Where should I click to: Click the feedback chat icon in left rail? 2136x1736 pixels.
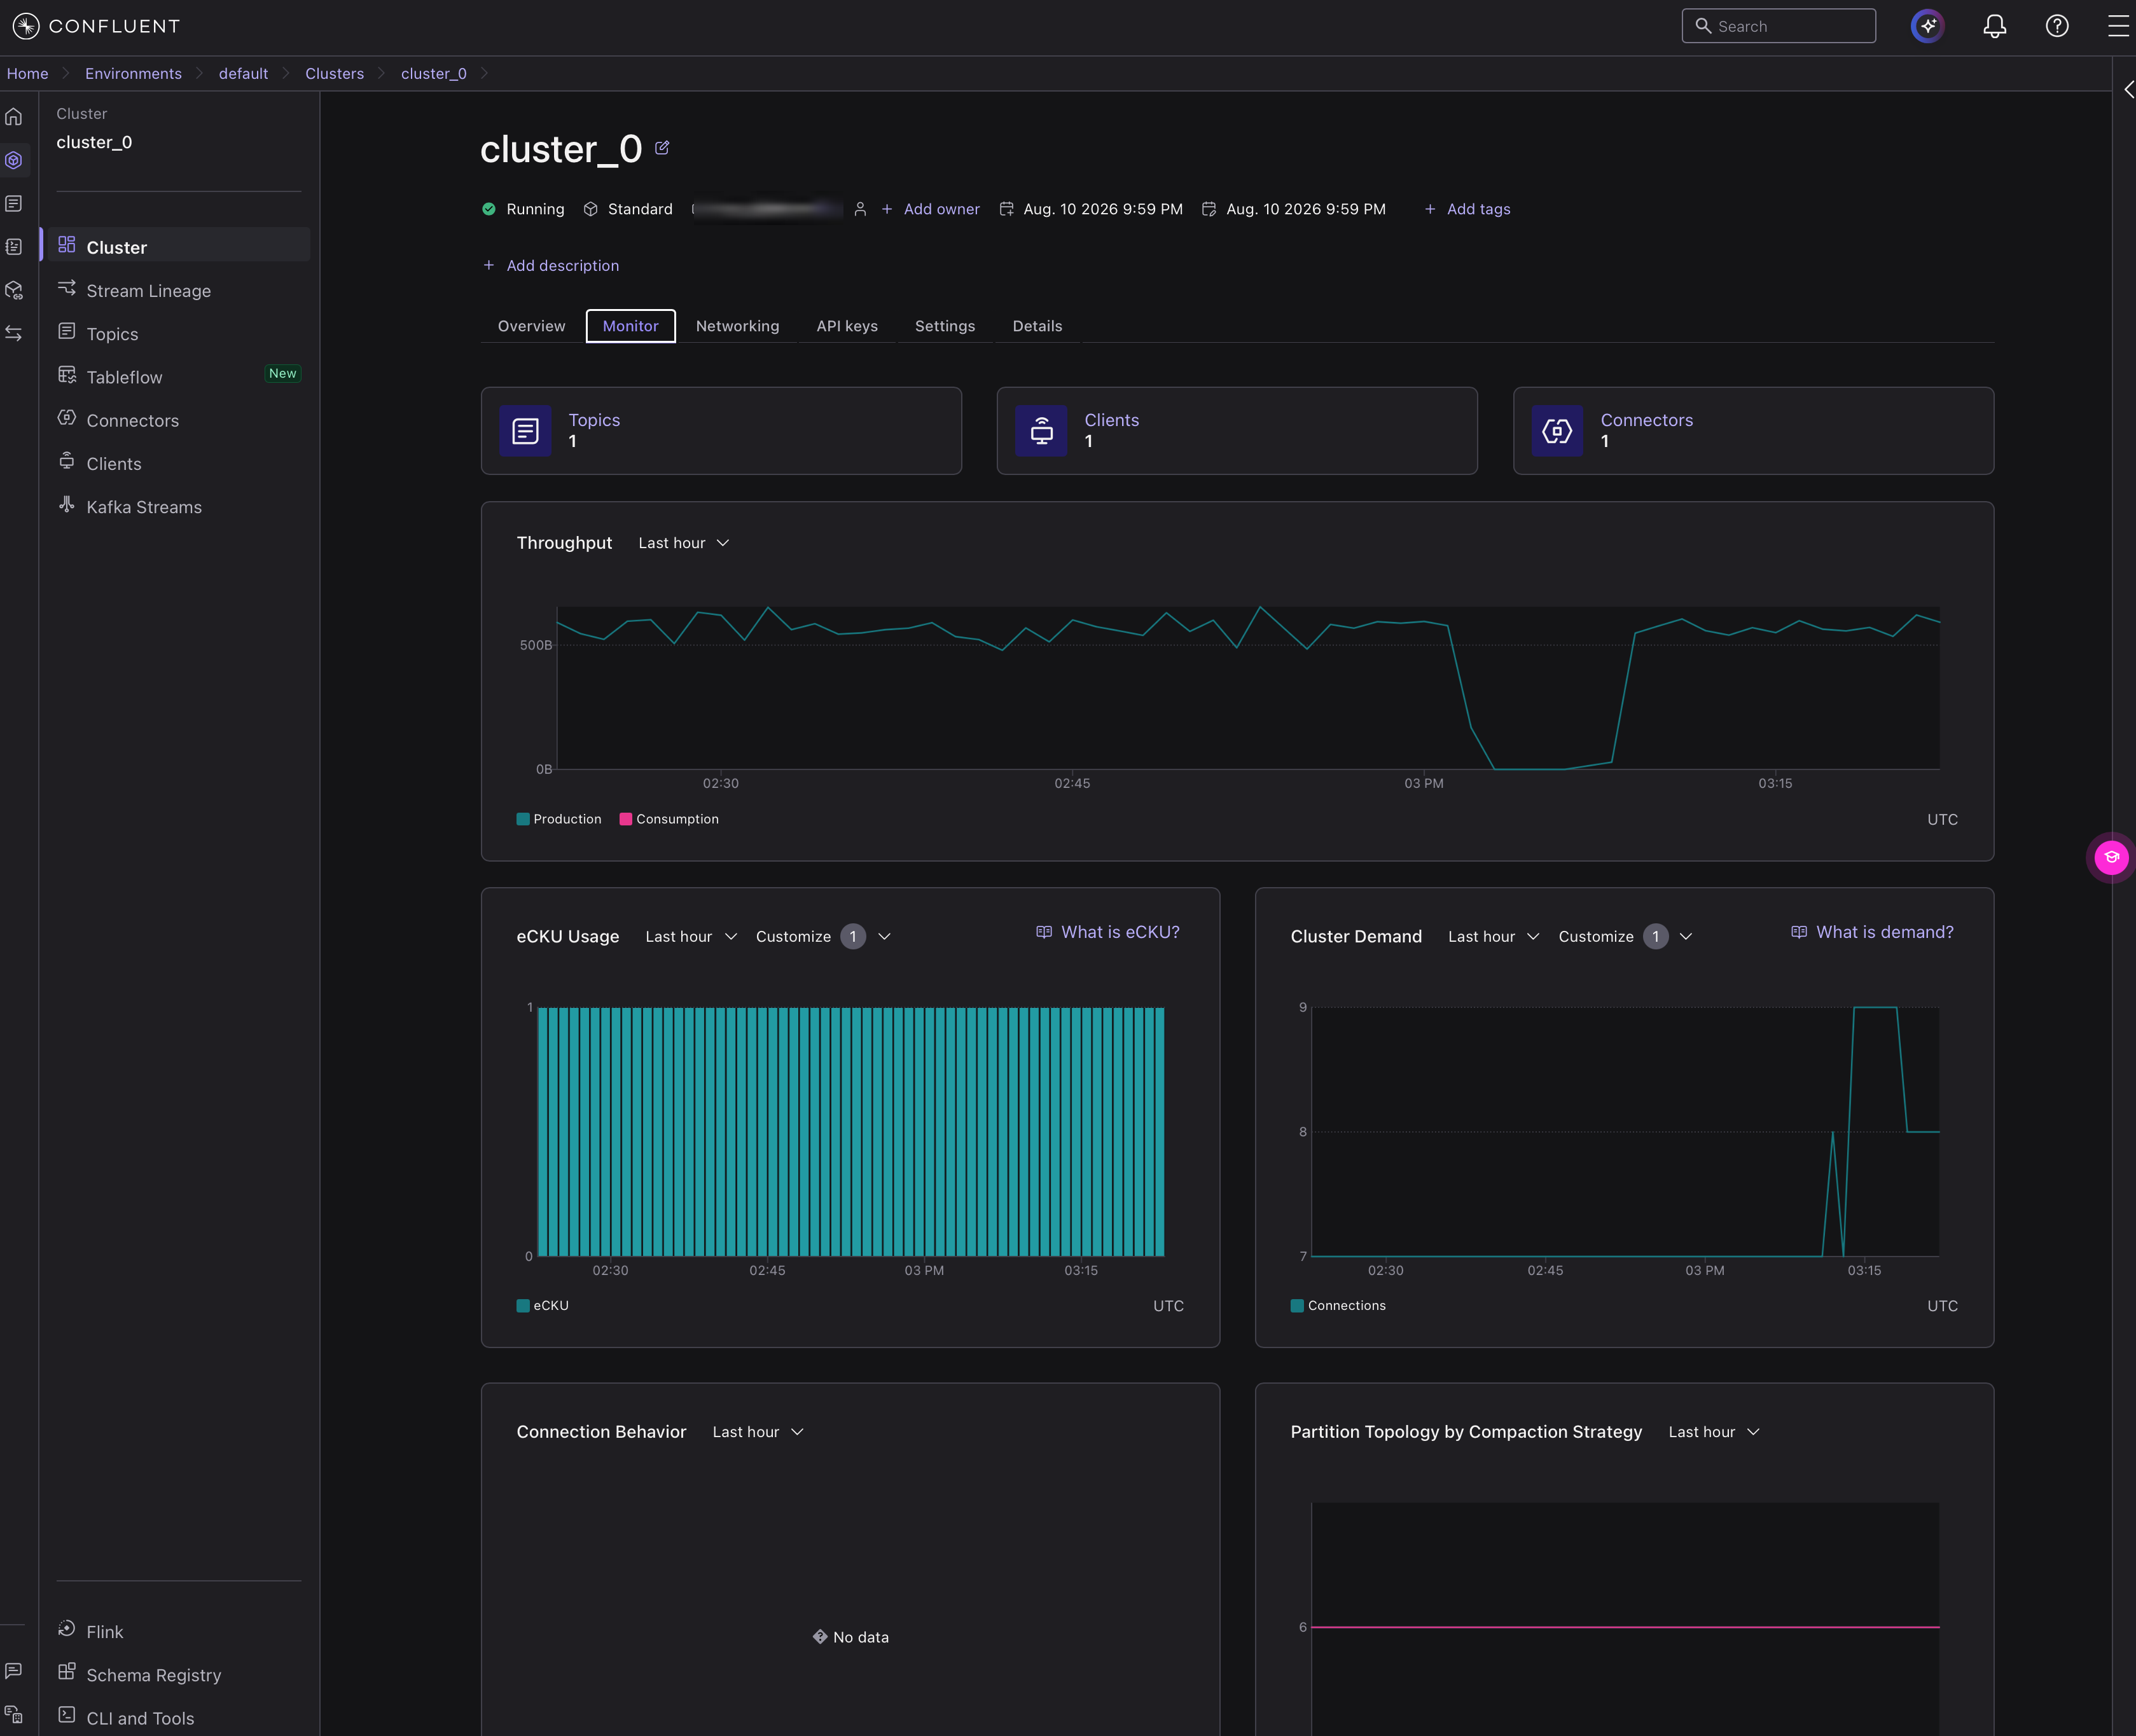point(14,1671)
